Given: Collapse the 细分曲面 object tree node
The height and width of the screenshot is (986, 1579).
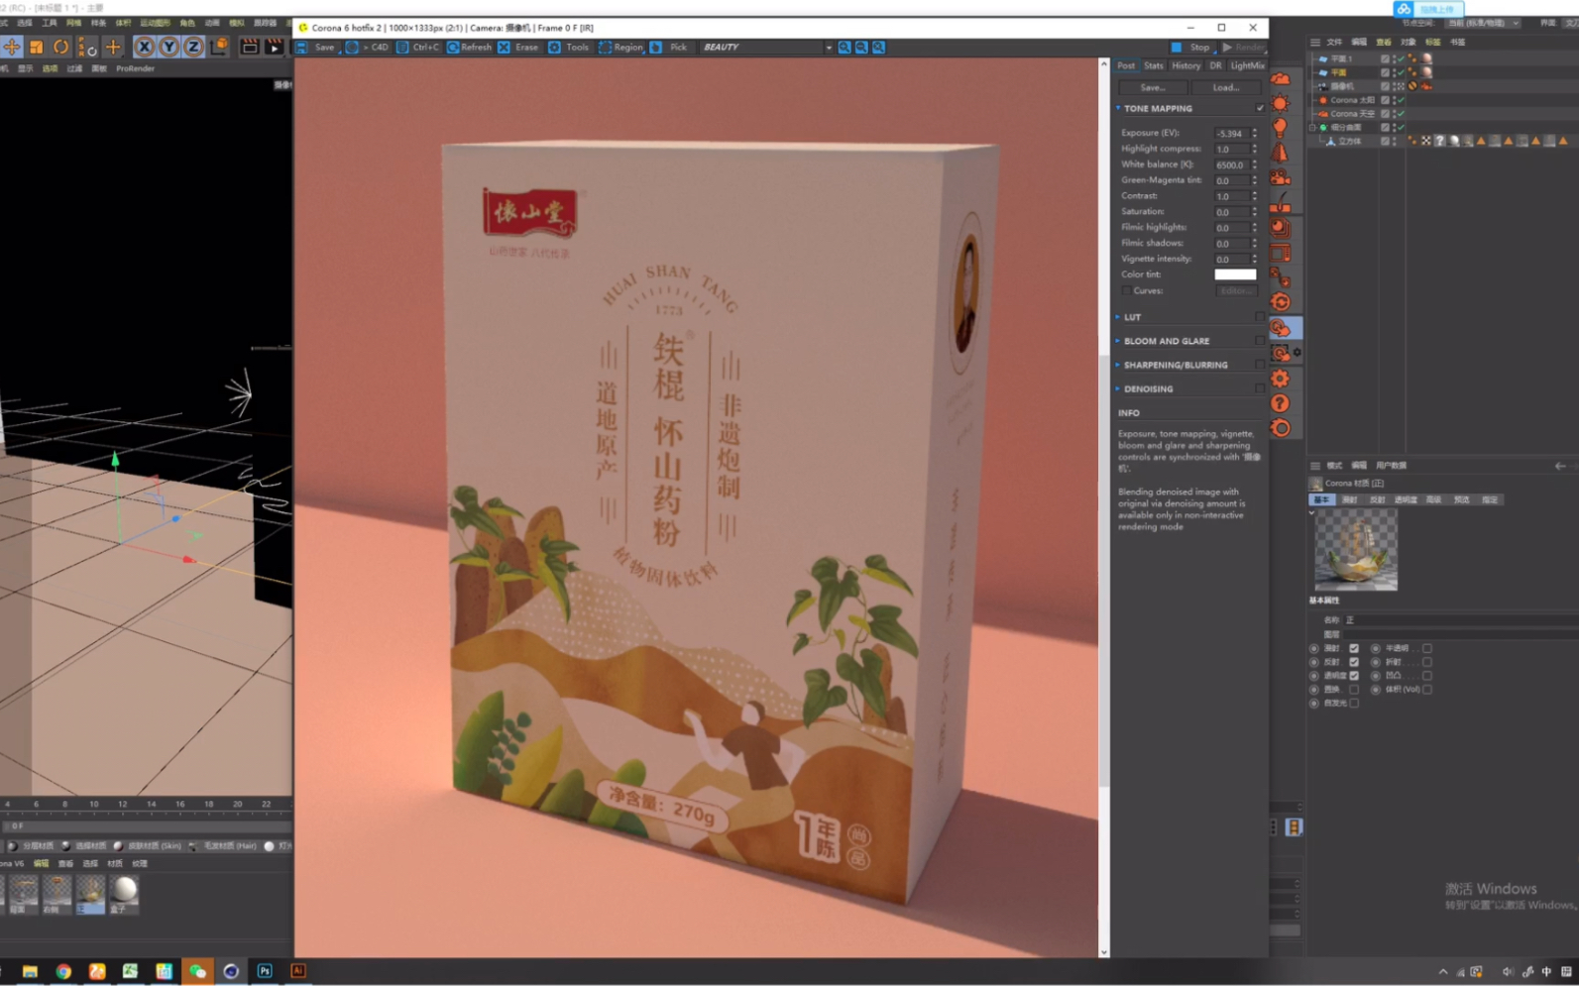Looking at the screenshot, I should tap(1313, 128).
